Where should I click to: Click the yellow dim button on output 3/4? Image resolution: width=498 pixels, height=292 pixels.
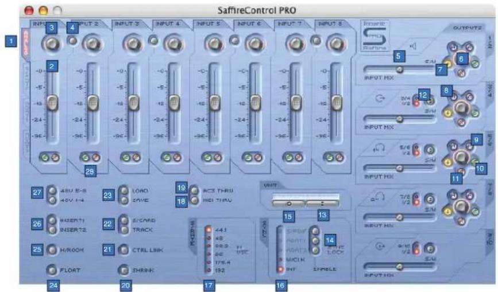[448, 113]
